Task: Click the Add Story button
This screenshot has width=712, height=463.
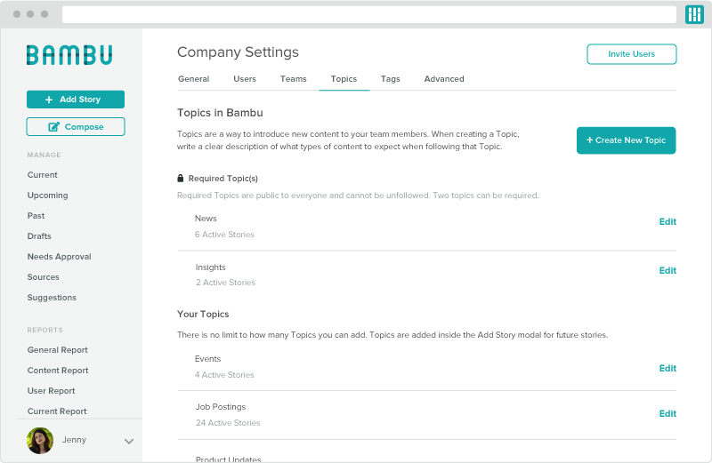Action: coord(76,100)
